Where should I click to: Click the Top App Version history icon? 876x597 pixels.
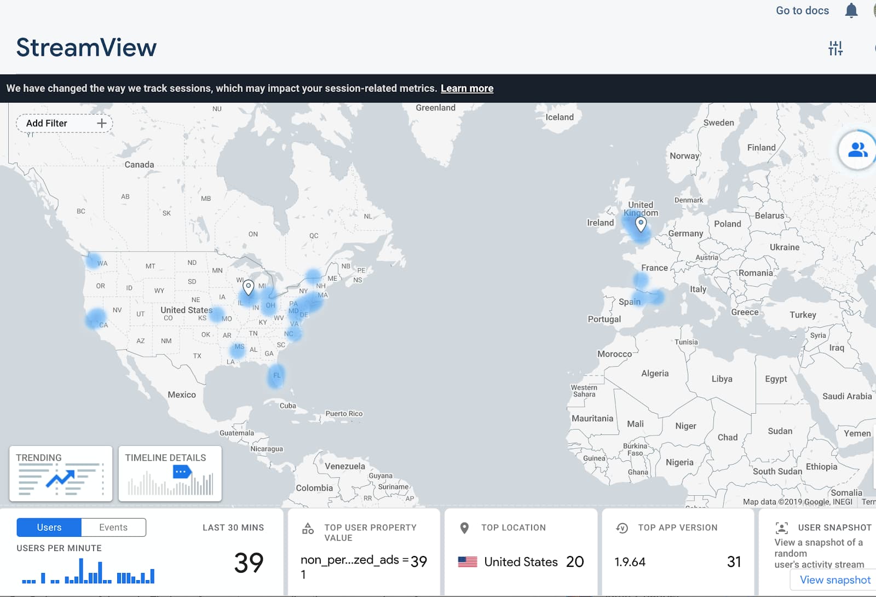pos(622,528)
